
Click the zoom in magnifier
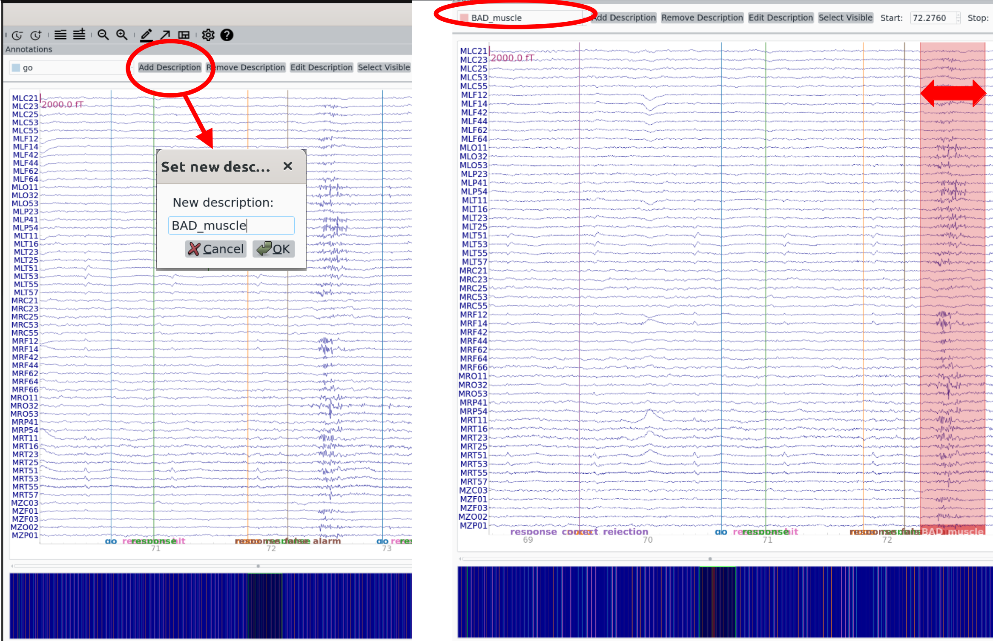(122, 35)
